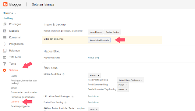Open the Komentar speech bubble icon
The height and width of the screenshot is (111, 195).
pos(5,38)
